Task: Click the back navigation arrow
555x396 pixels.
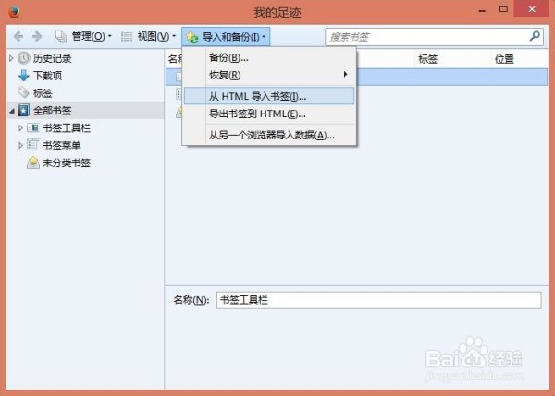Action: [18, 36]
